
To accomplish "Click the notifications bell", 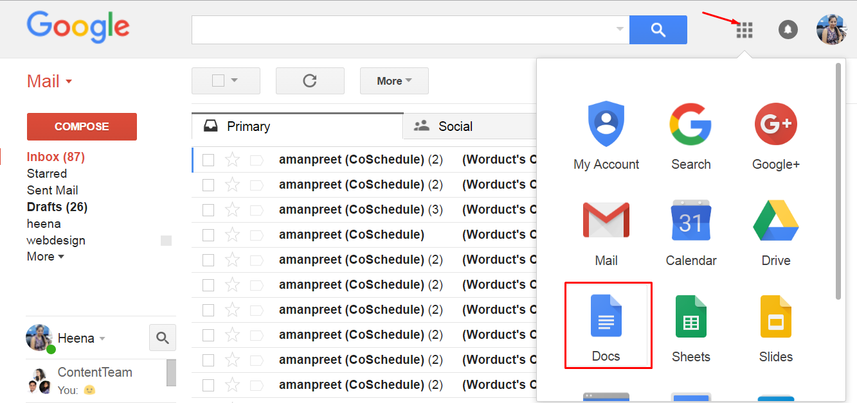I will pyautogui.click(x=788, y=30).
